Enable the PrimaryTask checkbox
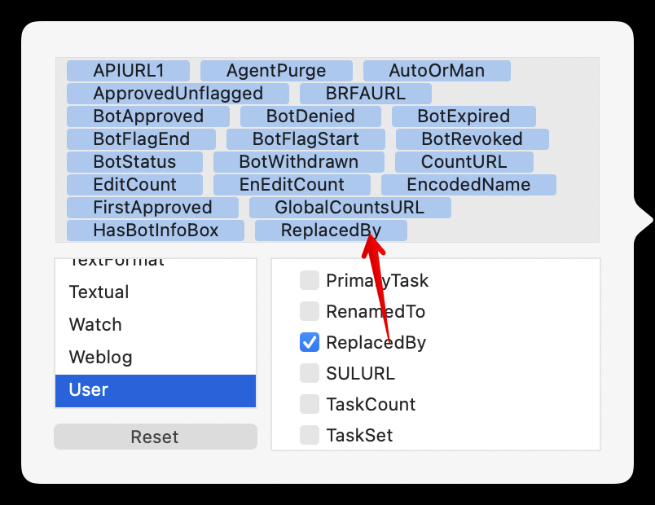Screen dimensions: 655x505 (x=310, y=280)
